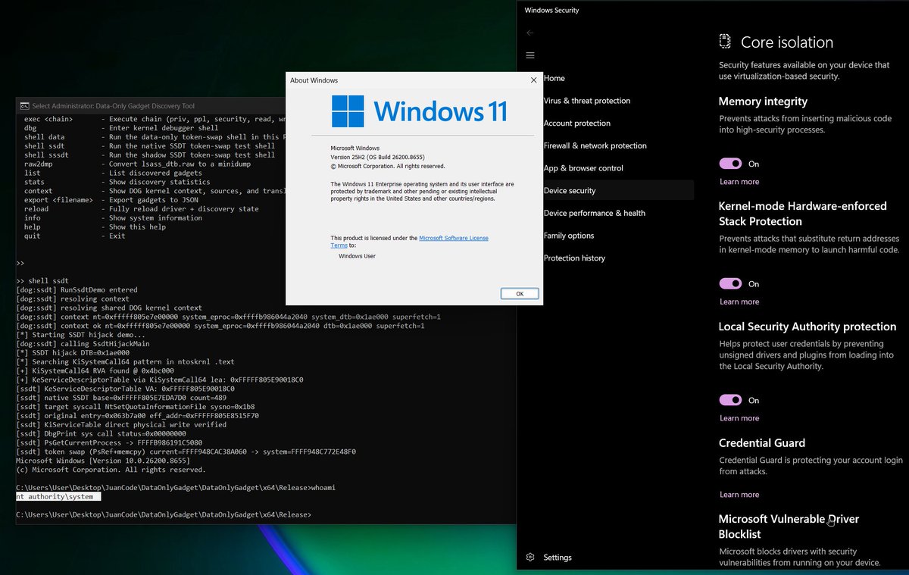Go to Home in Windows Security

554,78
